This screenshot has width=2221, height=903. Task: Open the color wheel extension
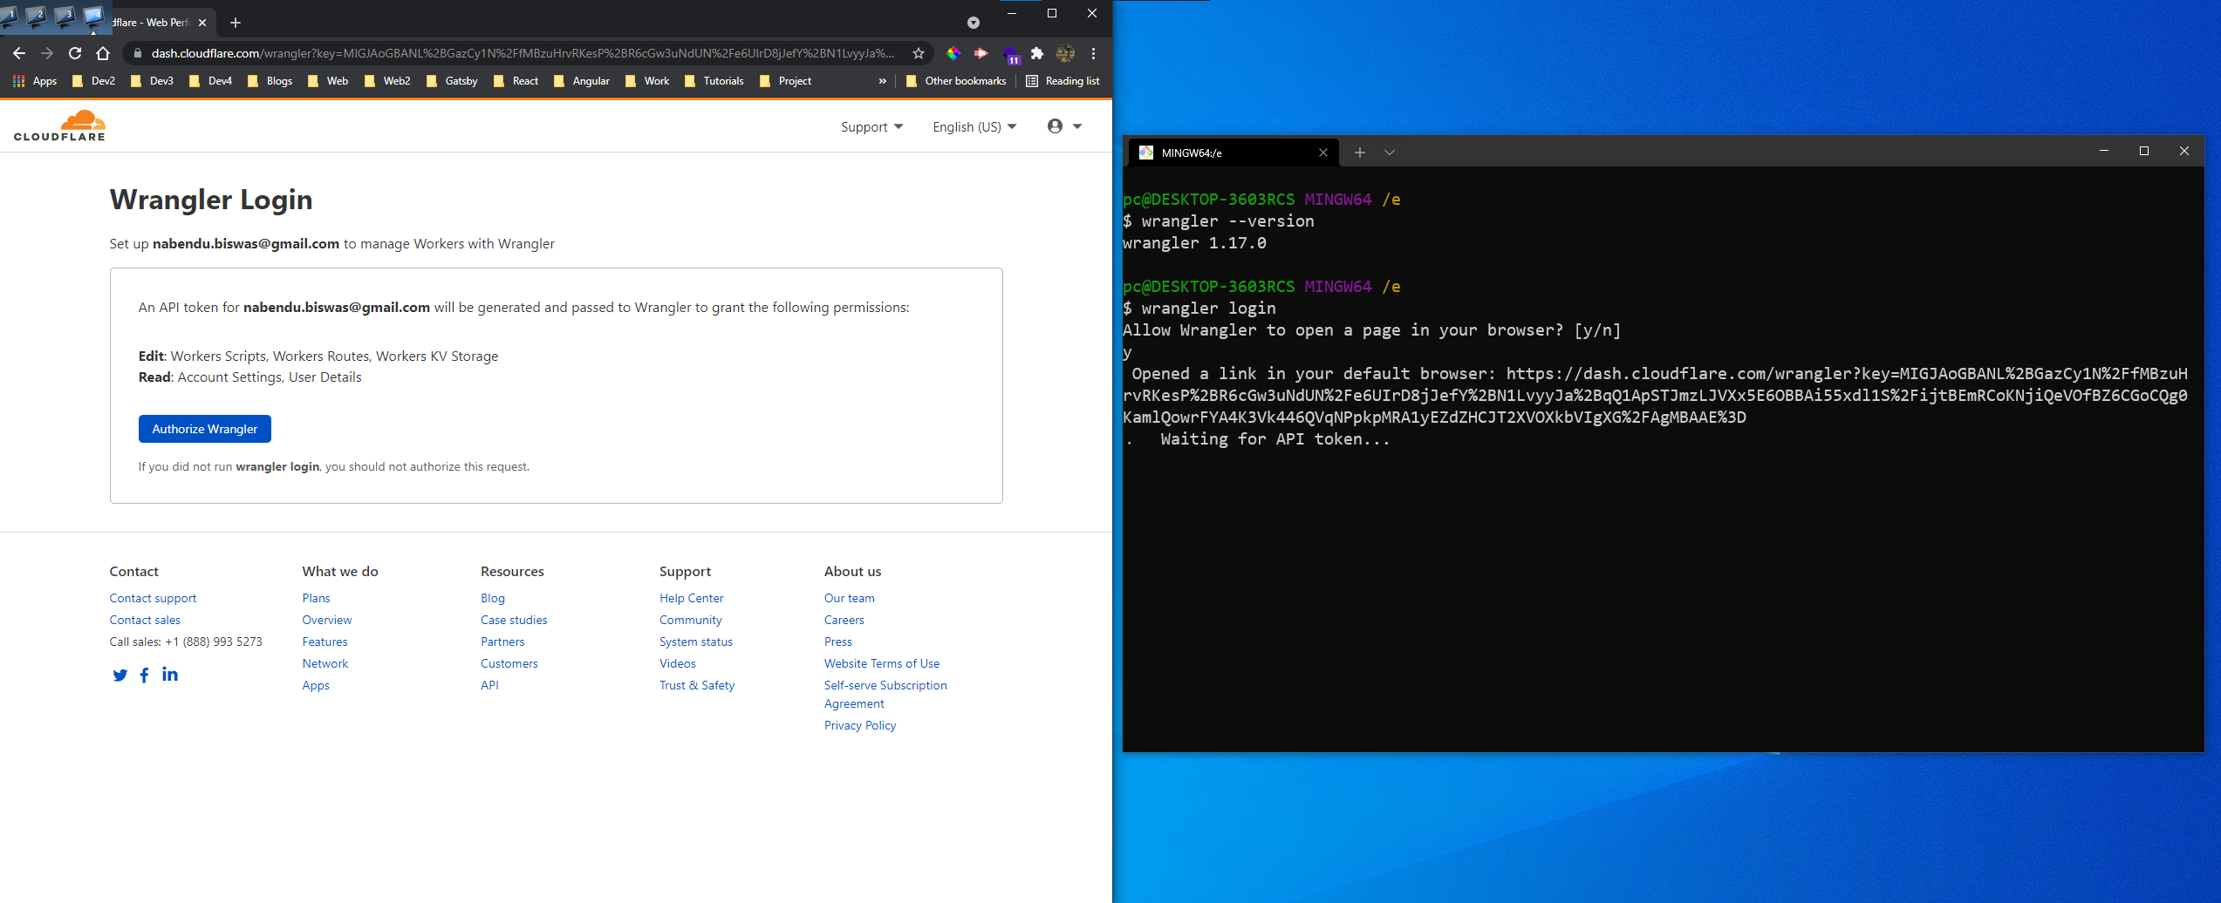953,53
